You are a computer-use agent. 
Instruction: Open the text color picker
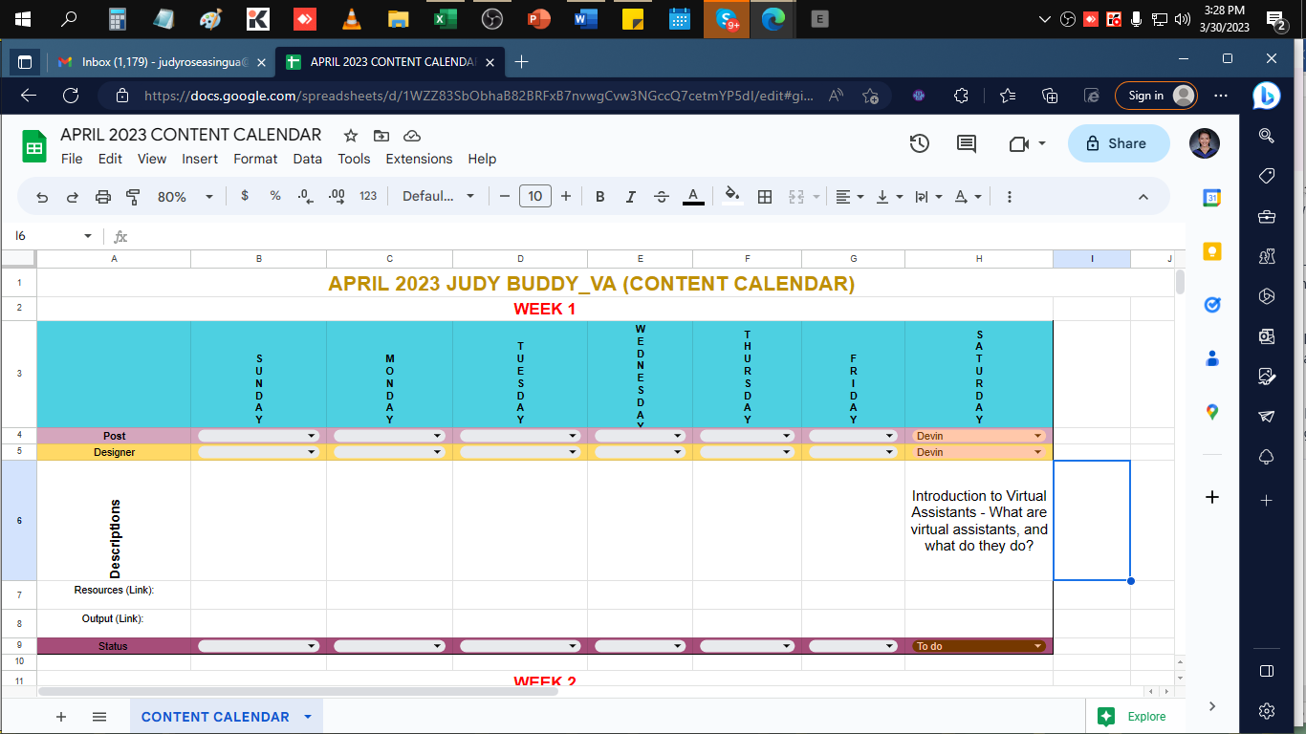click(694, 197)
